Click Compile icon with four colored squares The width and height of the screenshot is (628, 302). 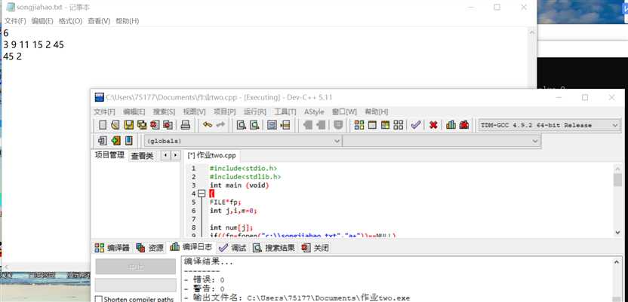359,125
